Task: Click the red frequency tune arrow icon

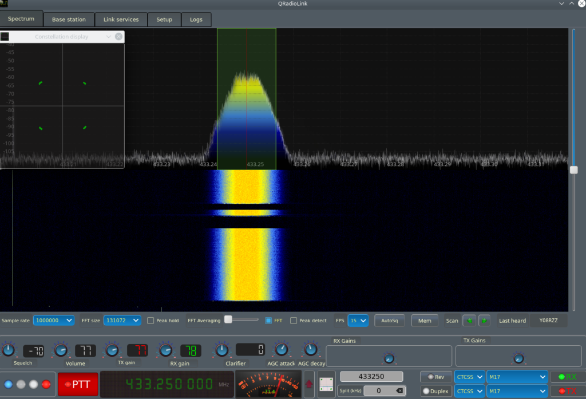Action: [x=310, y=384]
